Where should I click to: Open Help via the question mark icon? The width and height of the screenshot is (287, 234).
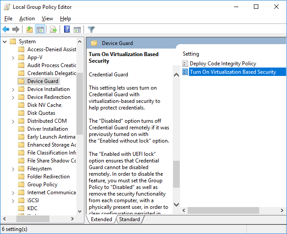pyautogui.click(x=67, y=30)
